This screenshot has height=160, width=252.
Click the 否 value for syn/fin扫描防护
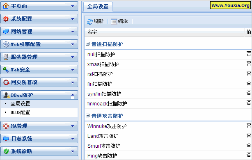point(249,93)
